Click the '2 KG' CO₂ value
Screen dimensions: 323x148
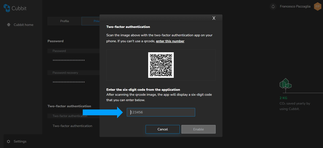click(283, 98)
